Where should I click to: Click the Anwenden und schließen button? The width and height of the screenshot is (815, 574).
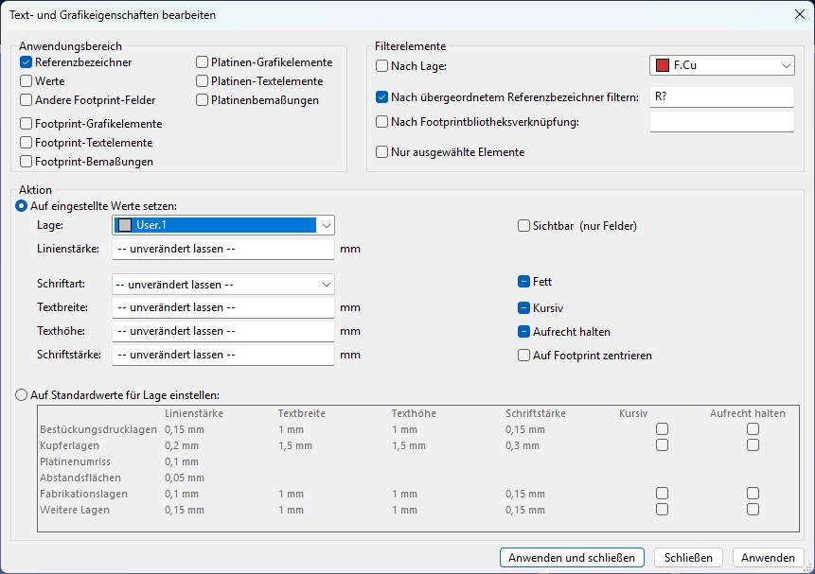tap(572, 557)
